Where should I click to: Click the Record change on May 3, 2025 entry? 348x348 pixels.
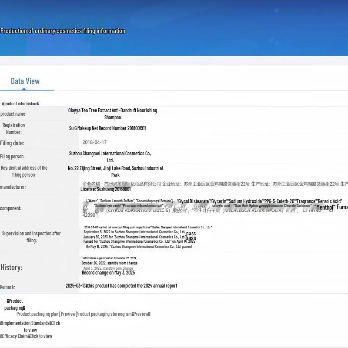click(x=108, y=273)
